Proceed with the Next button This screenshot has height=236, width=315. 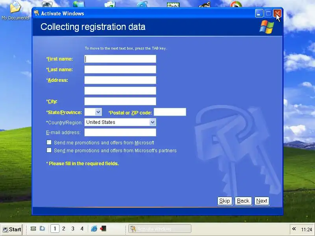261,201
